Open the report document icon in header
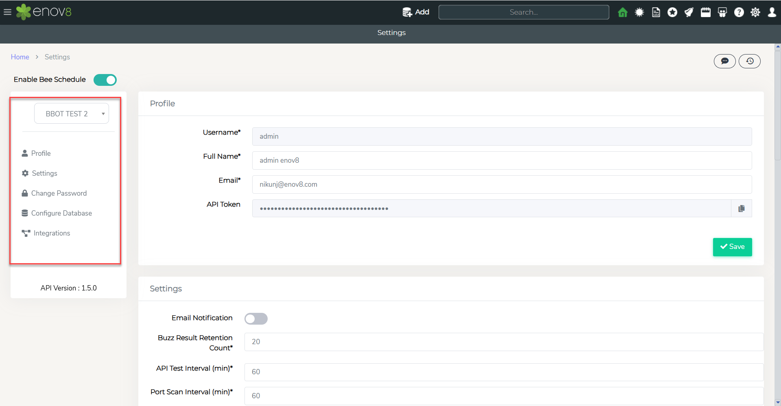 (x=656, y=12)
